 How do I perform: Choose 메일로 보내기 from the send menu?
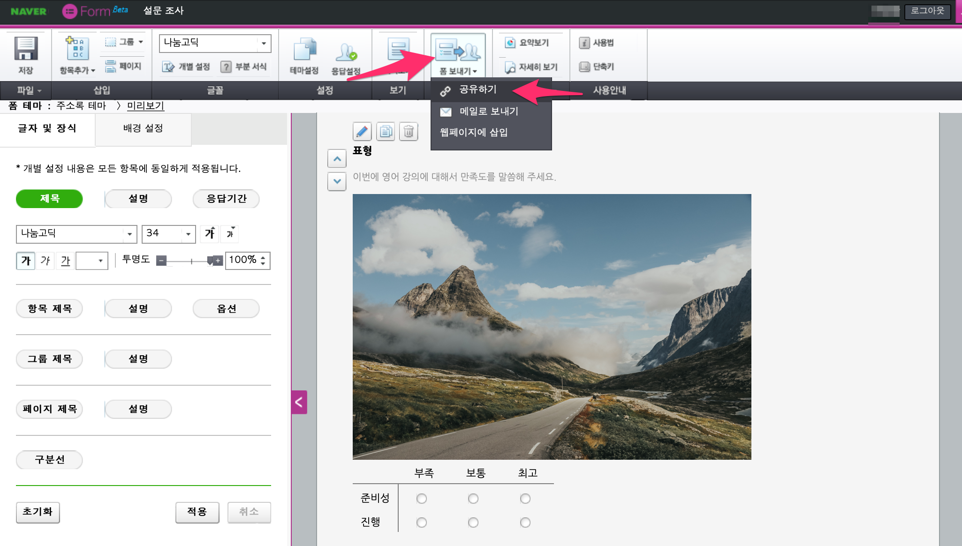pos(491,112)
